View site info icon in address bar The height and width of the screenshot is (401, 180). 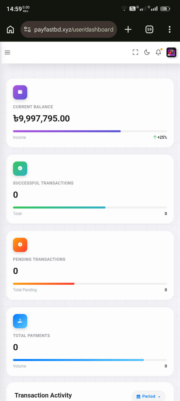point(27,29)
